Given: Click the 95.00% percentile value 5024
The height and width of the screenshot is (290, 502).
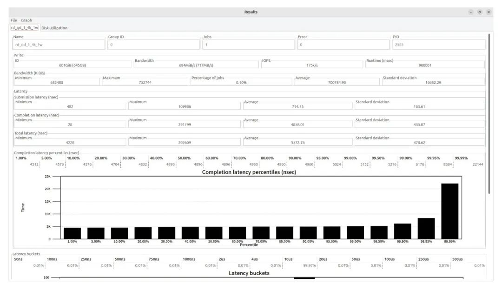Looking at the screenshot, I should point(337,164).
